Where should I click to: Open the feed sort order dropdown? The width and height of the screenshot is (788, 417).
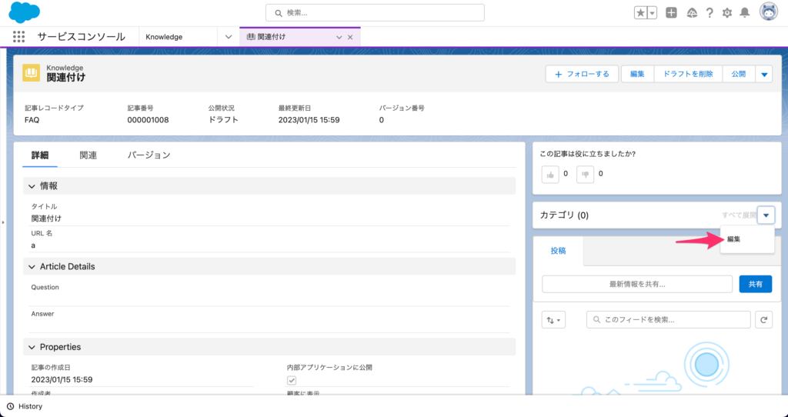pos(553,320)
